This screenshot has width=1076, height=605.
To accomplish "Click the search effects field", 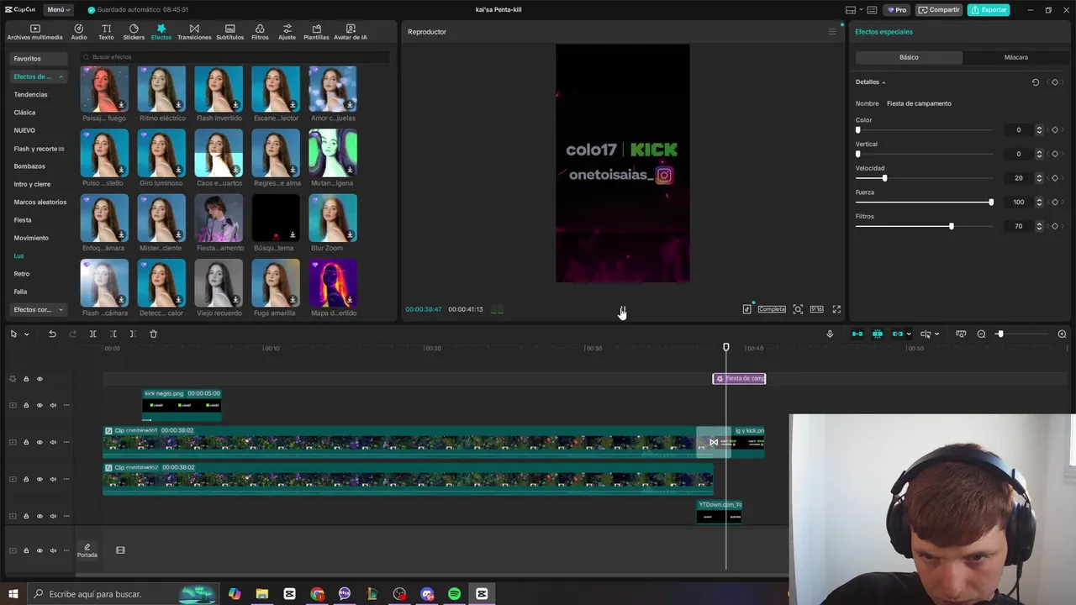I will pyautogui.click(x=235, y=57).
